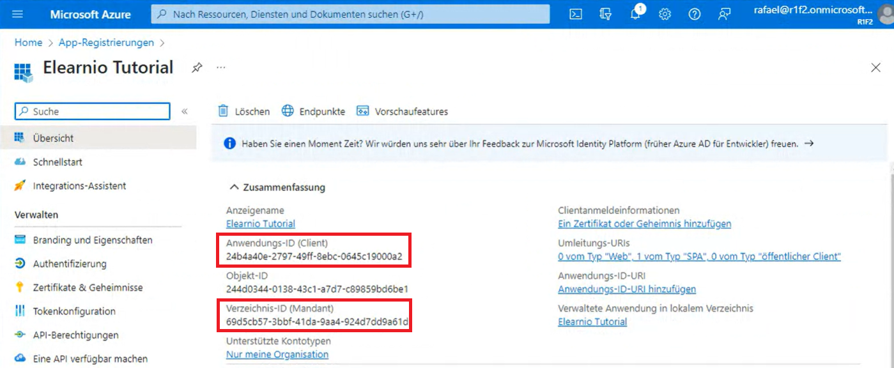Click the API-Berechtigungen icon
This screenshot has width=894, height=368.
click(20, 335)
